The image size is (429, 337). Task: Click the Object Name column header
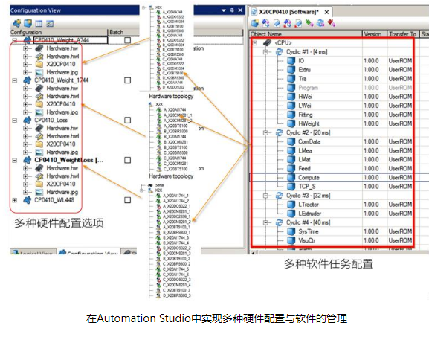coord(306,34)
